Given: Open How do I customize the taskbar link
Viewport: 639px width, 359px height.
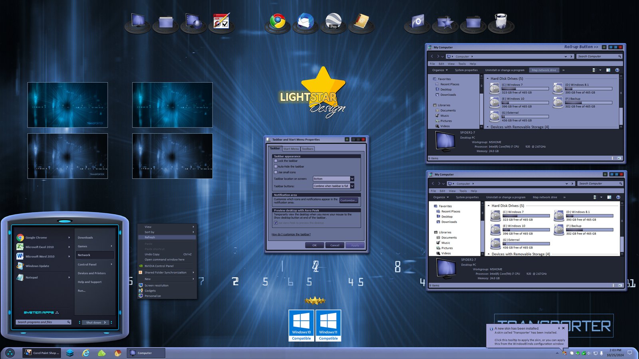Looking at the screenshot, I should [291, 234].
